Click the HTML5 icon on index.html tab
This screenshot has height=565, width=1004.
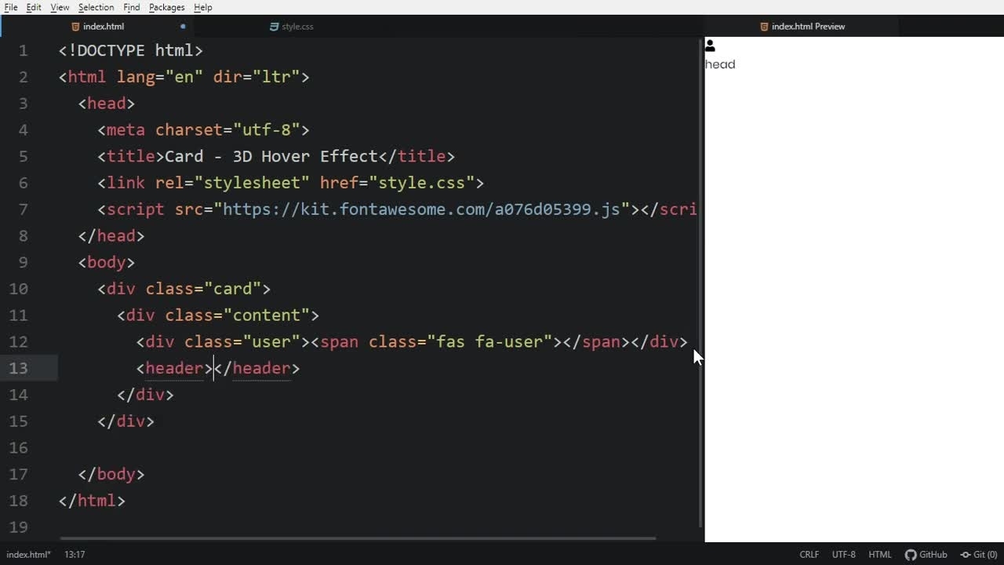pyautogui.click(x=75, y=27)
